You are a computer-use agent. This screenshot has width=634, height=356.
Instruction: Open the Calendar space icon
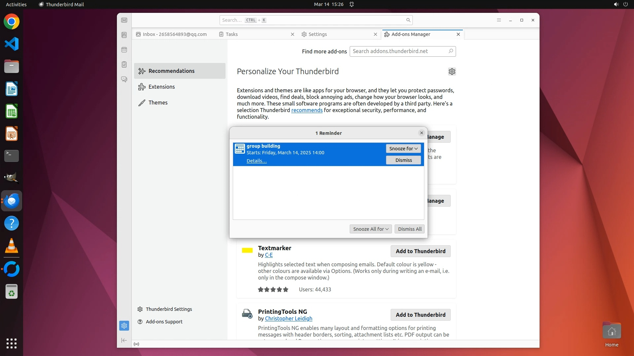click(124, 50)
